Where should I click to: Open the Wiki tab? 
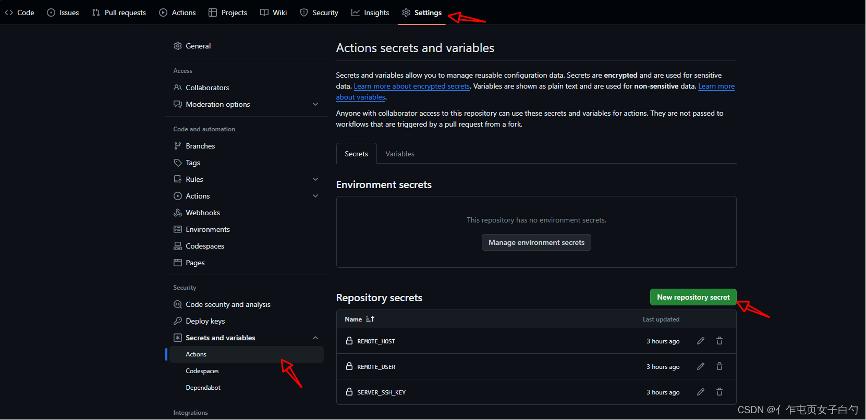tap(274, 13)
